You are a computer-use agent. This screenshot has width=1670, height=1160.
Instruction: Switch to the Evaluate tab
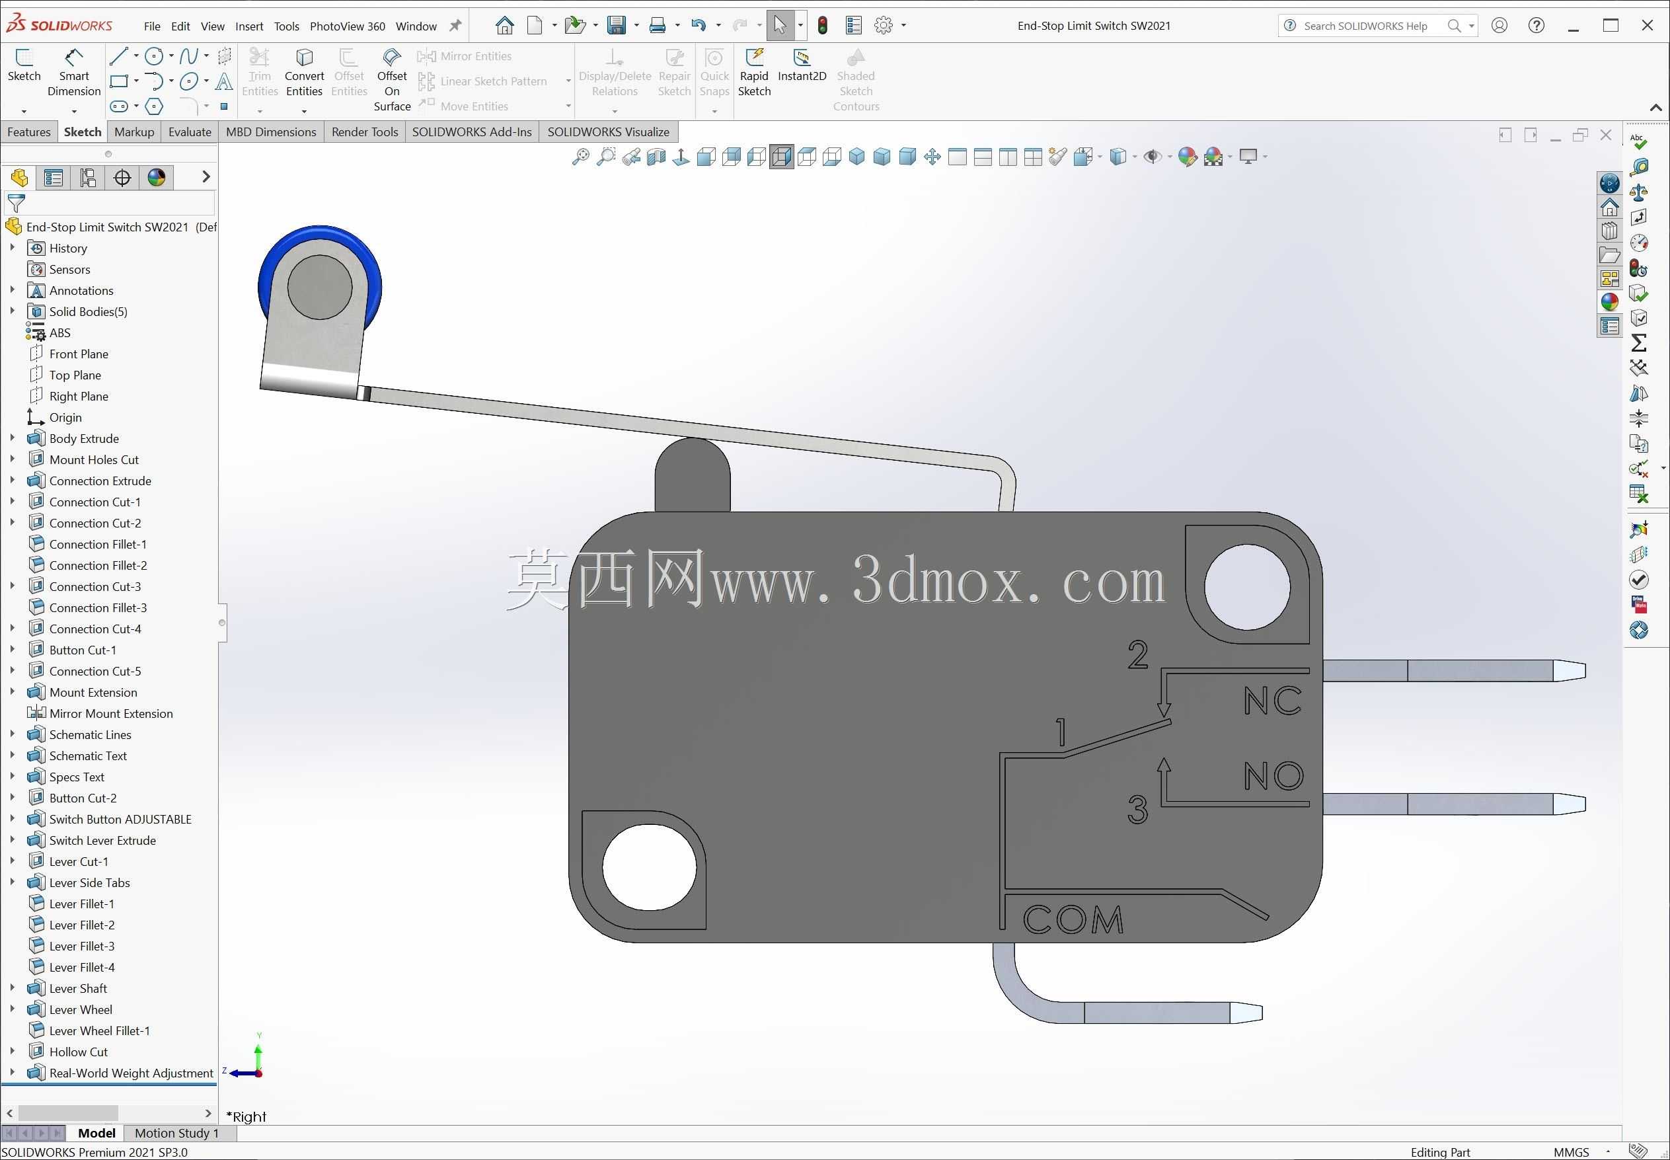coord(190,132)
